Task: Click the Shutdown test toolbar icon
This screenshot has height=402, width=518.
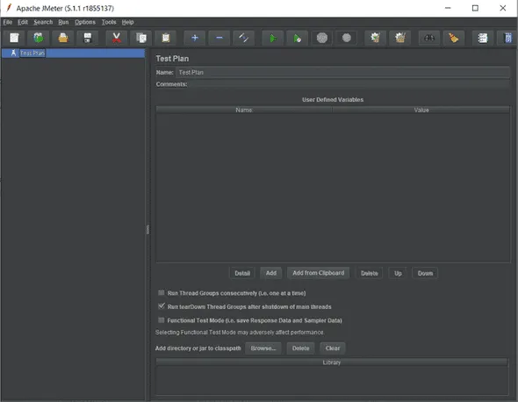Action: pyautogui.click(x=346, y=38)
